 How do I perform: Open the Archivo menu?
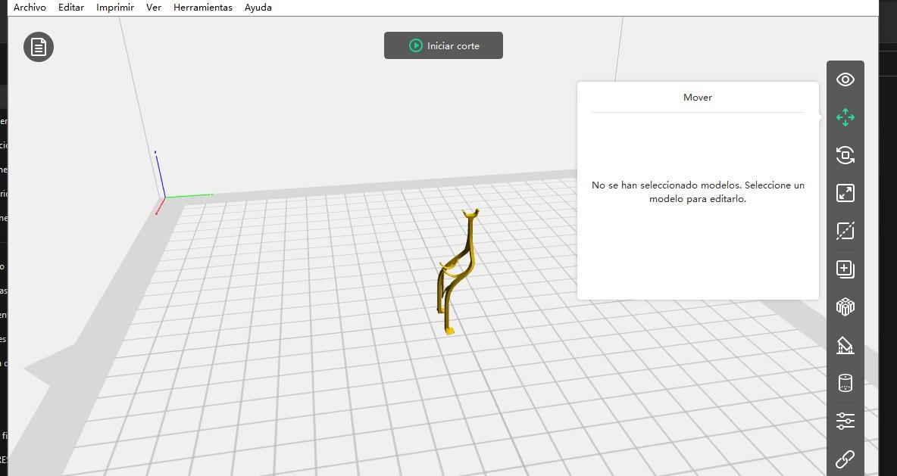[x=30, y=8]
